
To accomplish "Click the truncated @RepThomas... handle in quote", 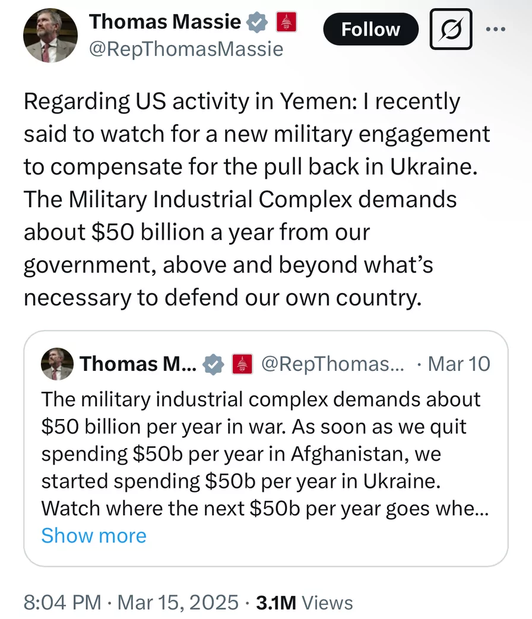I will (332, 364).
